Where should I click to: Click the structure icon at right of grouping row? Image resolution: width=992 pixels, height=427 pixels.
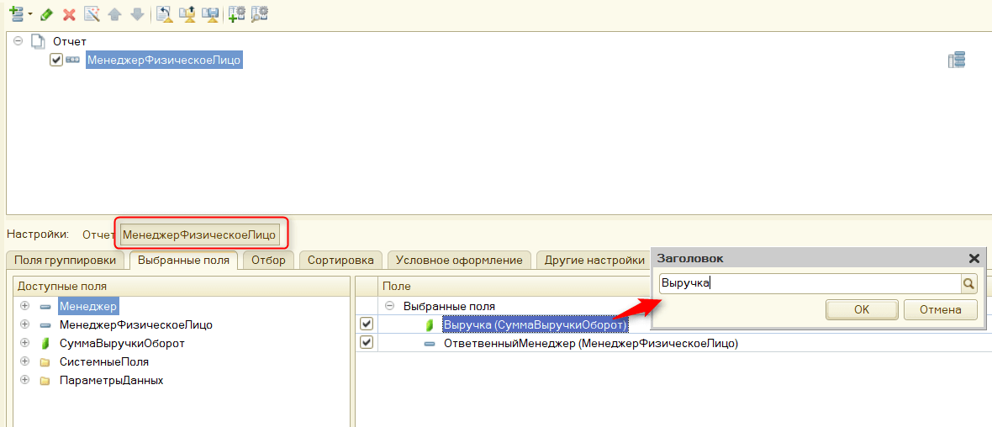(956, 60)
